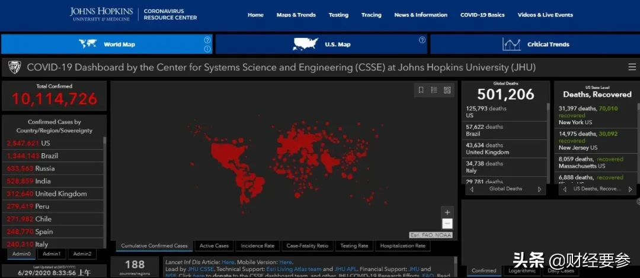The width and height of the screenshot is (640, 278).
Task: Zoom in on the map
Action: coord(447,212)
